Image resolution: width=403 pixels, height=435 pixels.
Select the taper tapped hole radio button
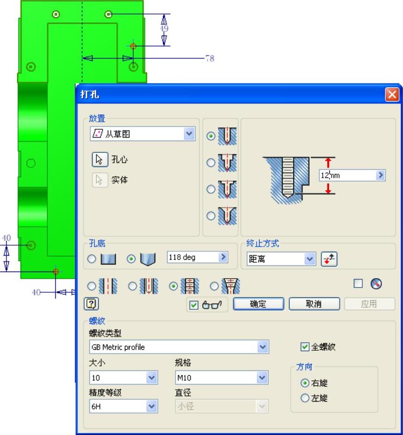214,286
